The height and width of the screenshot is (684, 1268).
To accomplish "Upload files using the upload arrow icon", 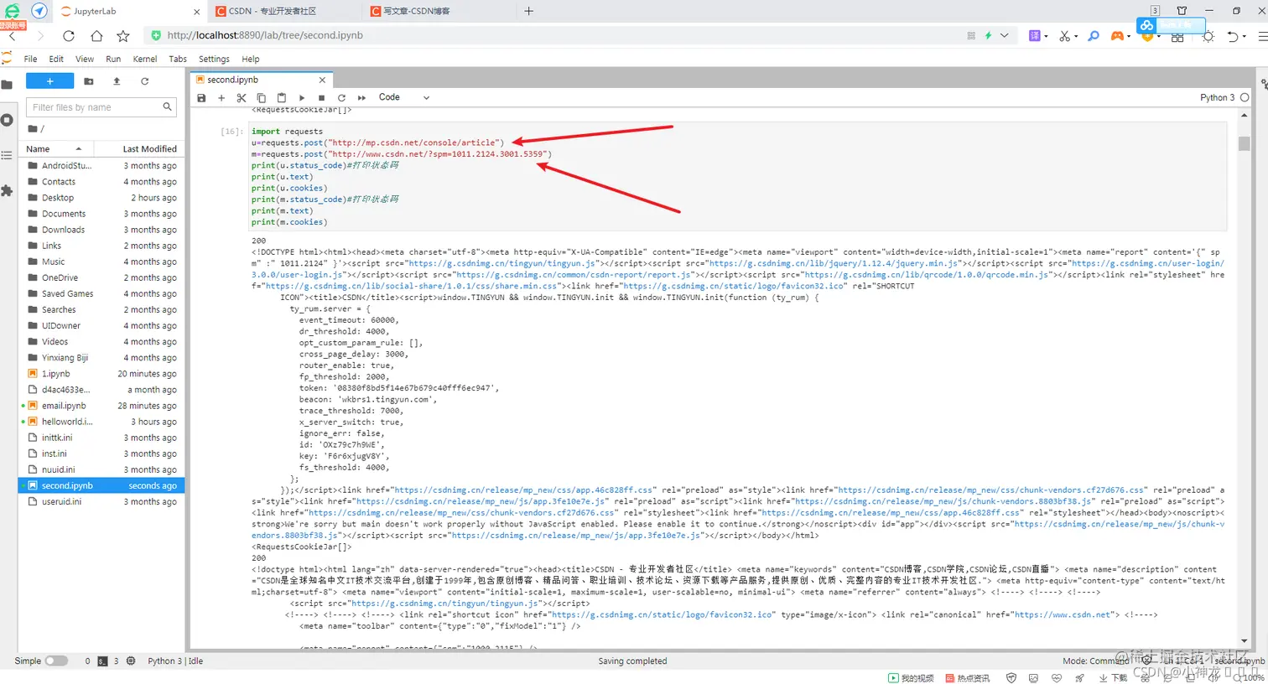I will (x=117, y=81).
